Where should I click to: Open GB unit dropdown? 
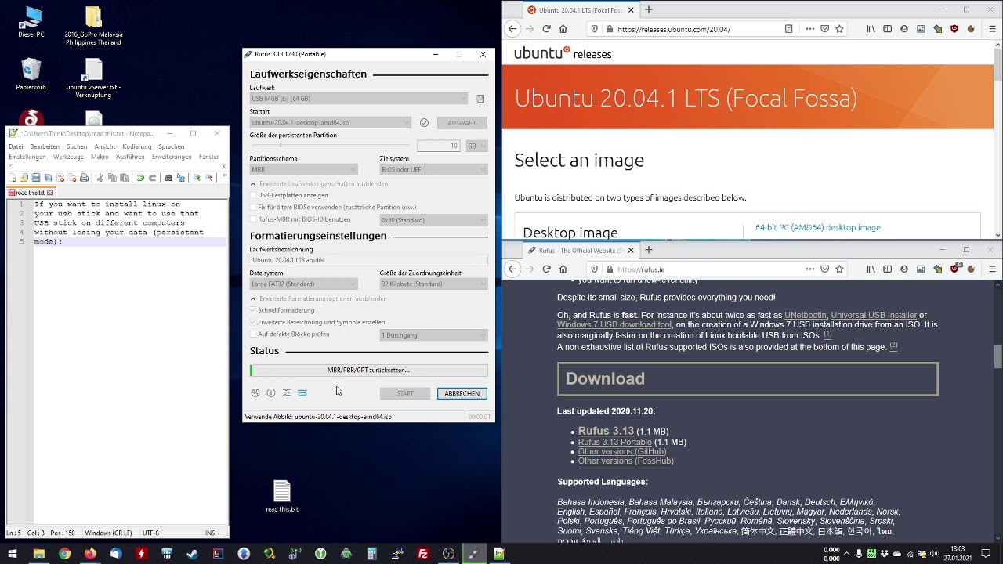click(476, 146)
